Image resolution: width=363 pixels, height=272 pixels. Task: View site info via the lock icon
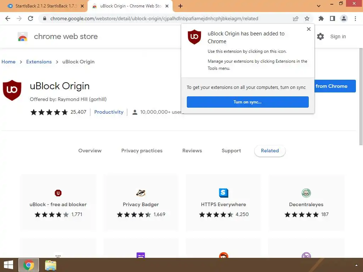45,18
